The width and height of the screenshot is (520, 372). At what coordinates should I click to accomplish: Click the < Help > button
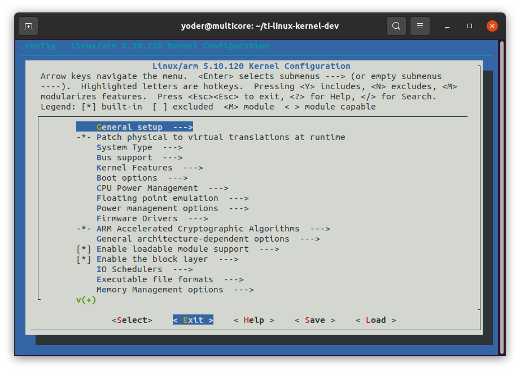click(x=254, y=320)
